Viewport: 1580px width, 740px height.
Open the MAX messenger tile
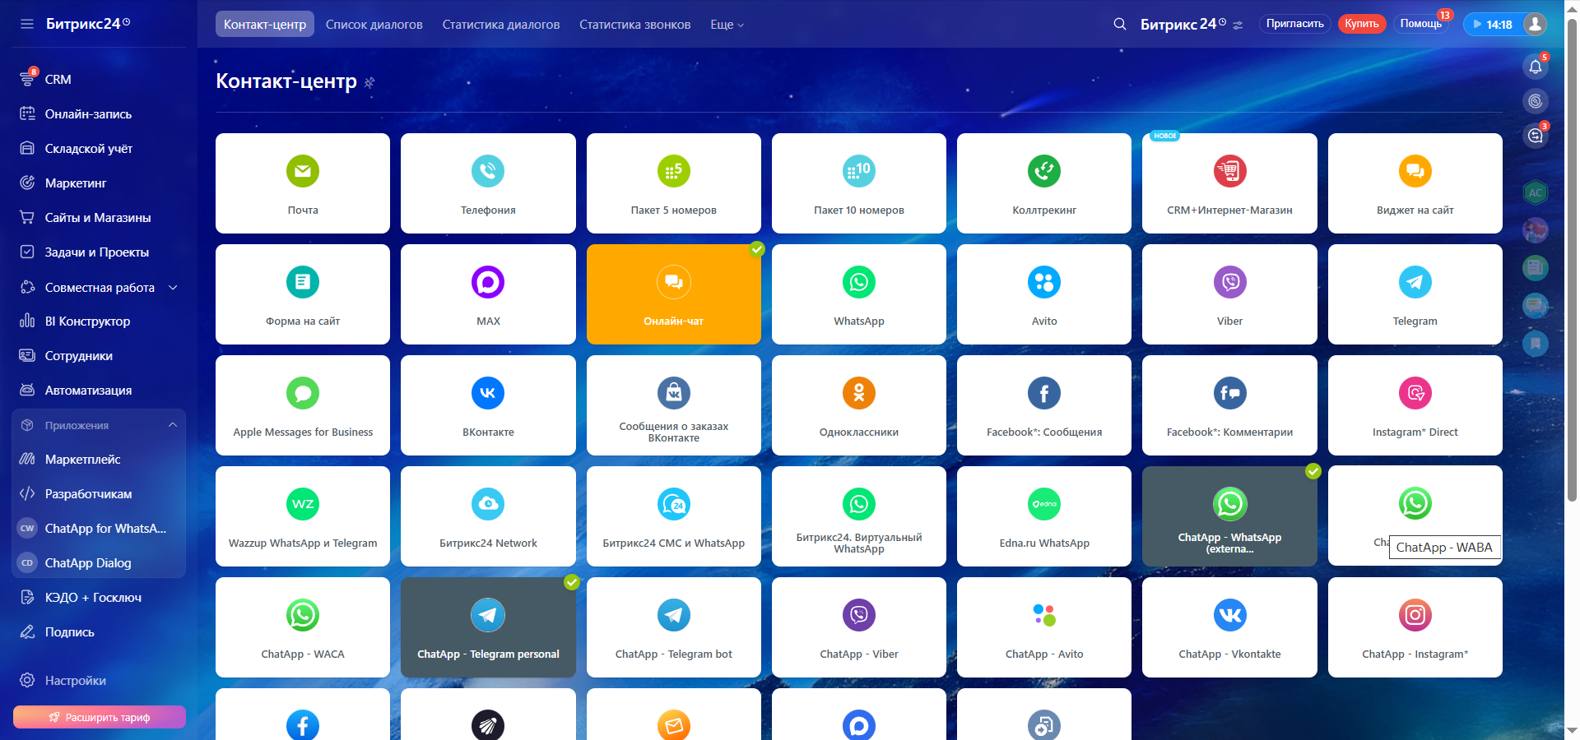click(x=488, y=294)
